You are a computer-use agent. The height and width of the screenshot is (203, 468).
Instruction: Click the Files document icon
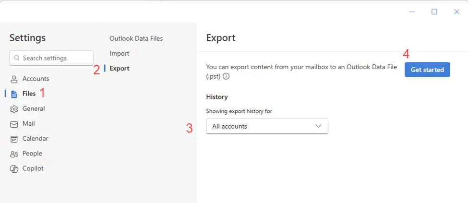coord(14,94)
